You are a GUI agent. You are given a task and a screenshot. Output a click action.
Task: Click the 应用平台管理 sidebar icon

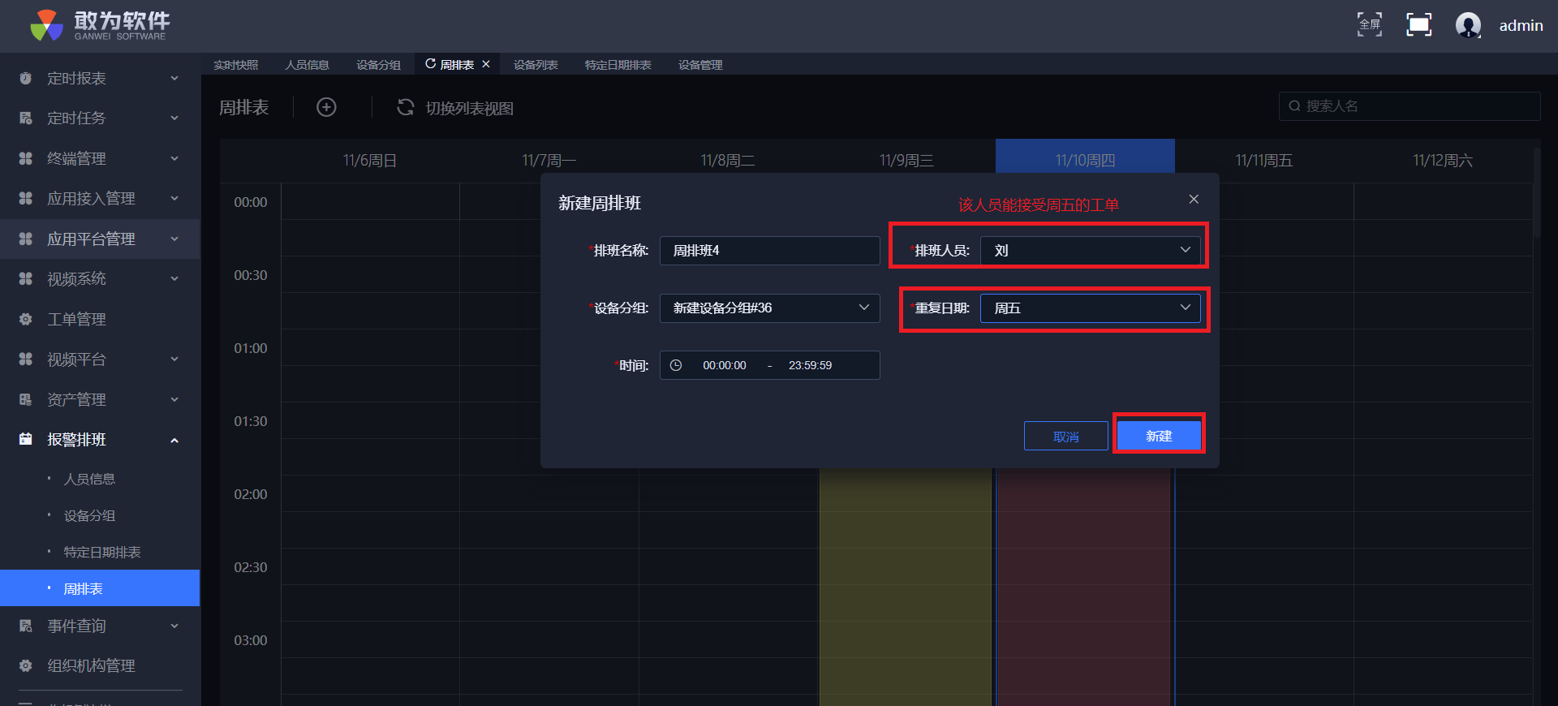(26, 239)
